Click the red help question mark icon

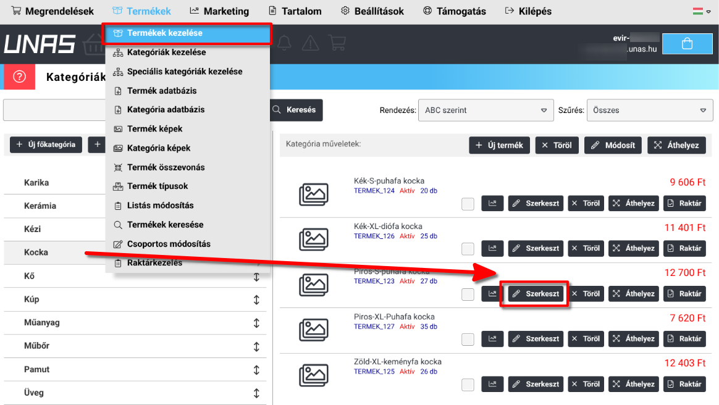click(x=19, y=77)
